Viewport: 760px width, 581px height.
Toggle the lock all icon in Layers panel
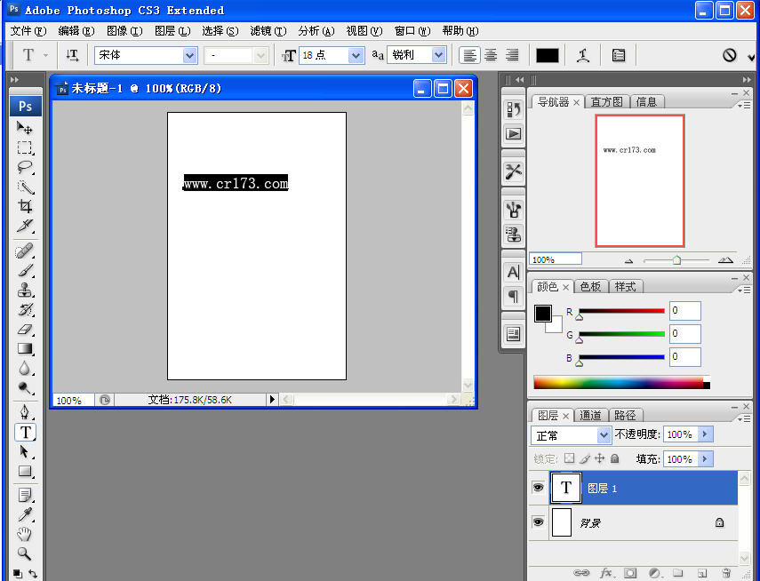614,459
